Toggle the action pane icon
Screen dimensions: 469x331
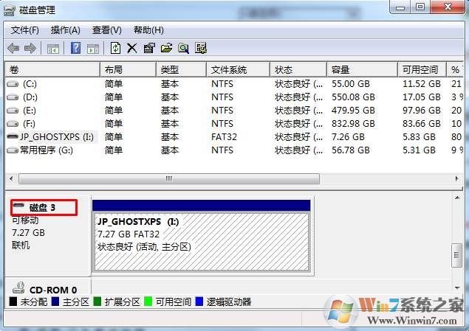tap(93, 49)
